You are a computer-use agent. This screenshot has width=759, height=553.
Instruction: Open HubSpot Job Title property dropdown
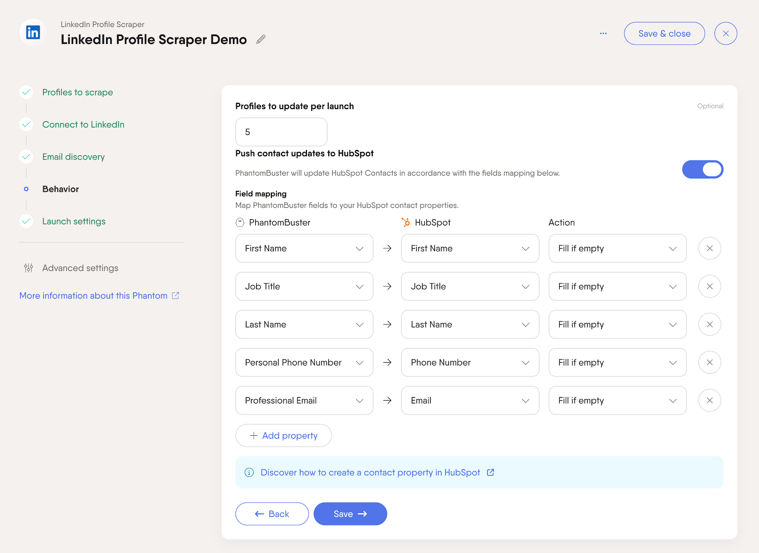[x=470, y=286]
